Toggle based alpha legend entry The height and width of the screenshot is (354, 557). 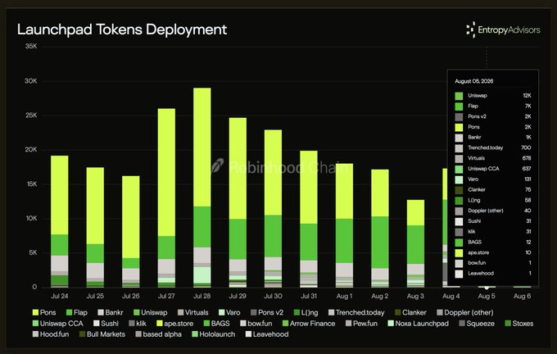pos(158,334)
